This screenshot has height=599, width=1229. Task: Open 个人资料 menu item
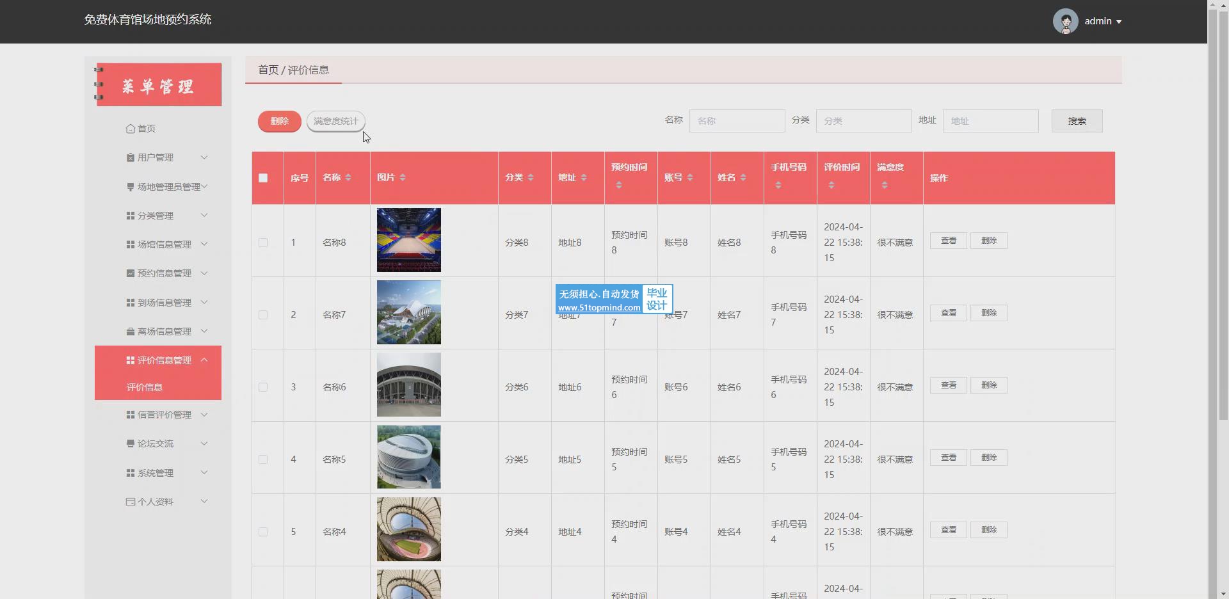[x=158, y=502]
